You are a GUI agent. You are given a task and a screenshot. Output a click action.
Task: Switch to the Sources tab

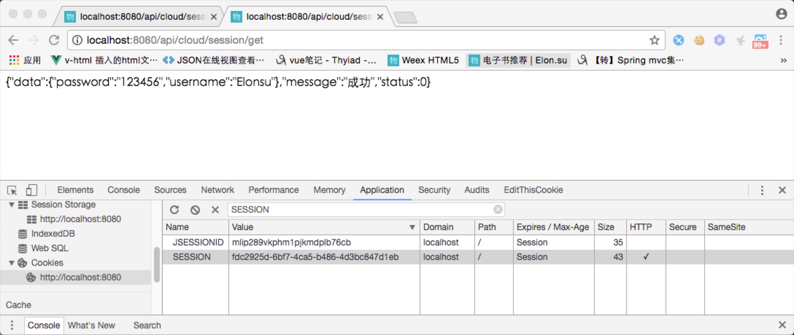pos(170,190)
